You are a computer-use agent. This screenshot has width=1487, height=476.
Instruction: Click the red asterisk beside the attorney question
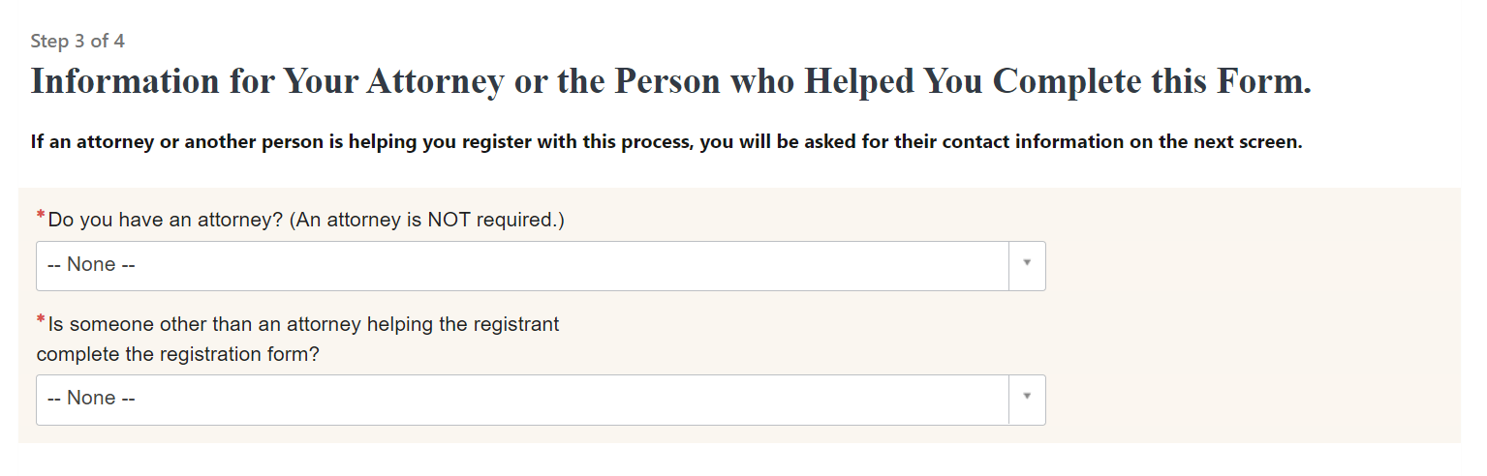41,216
